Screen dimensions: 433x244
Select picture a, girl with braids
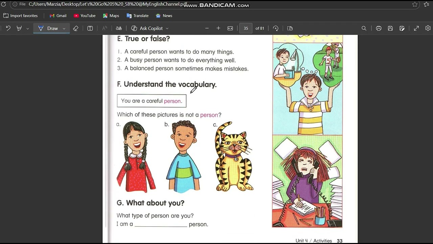click(x=136, y=157)
